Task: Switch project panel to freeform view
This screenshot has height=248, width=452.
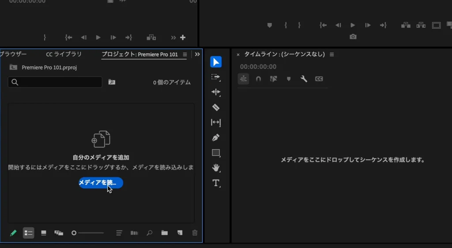Action: pyautogui.click(x=59, y=233)
